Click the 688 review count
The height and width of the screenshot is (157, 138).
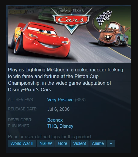point(80,100)
